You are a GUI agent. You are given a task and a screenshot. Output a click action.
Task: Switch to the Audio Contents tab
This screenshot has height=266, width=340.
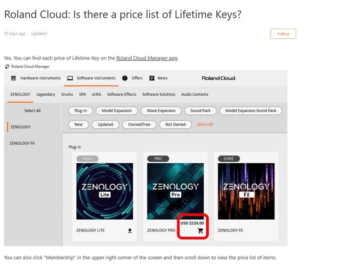[195, 94]
